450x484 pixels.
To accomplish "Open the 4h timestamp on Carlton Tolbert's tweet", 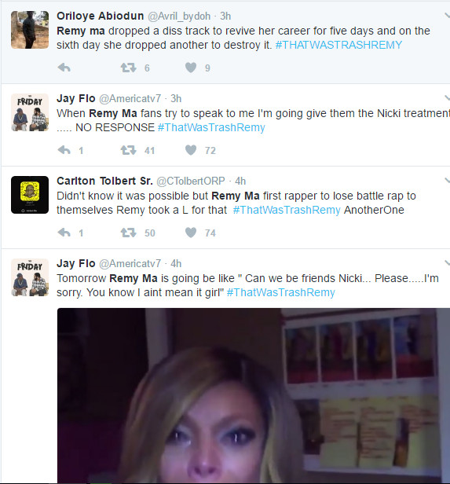I will point(240,181).
